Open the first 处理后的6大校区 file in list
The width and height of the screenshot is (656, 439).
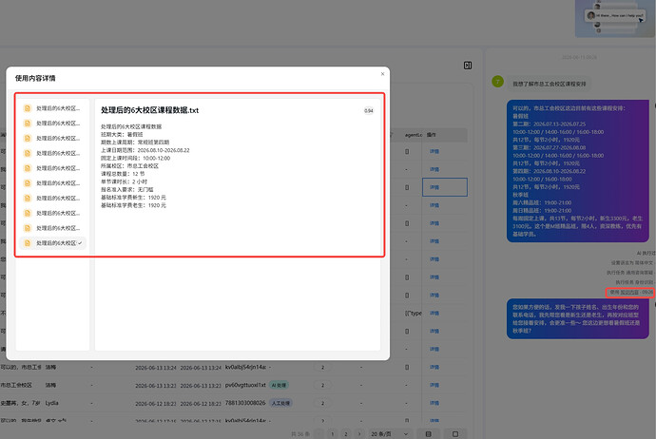click(53, 108)
